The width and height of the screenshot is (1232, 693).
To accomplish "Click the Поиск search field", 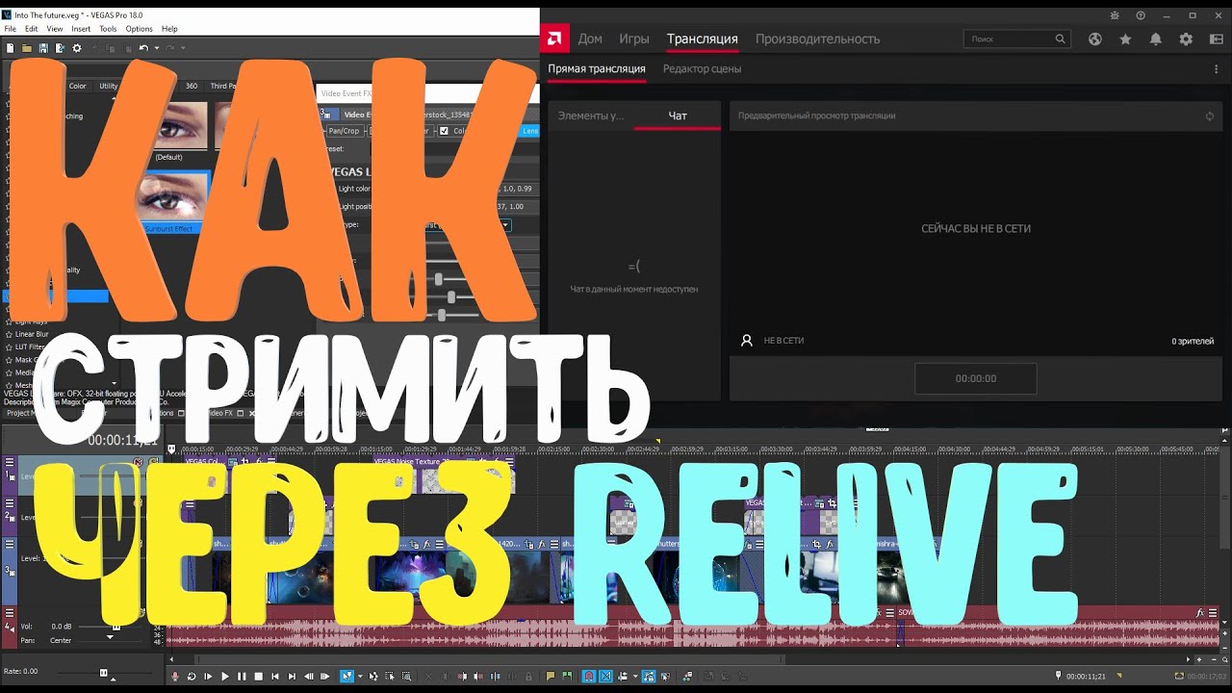I will [1017, 38].
